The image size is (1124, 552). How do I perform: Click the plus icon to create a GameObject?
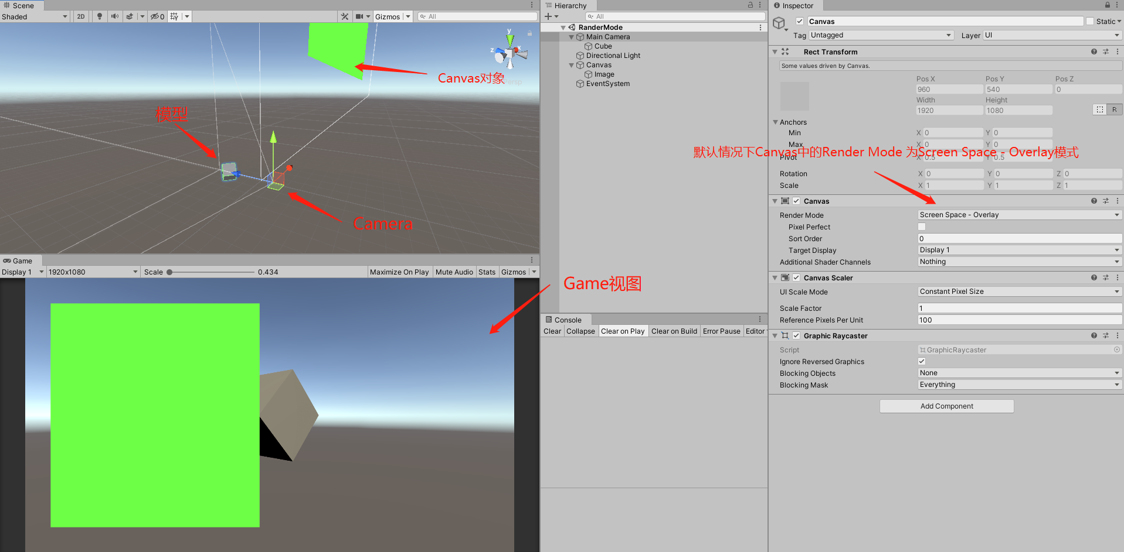(x=548, y=16)
